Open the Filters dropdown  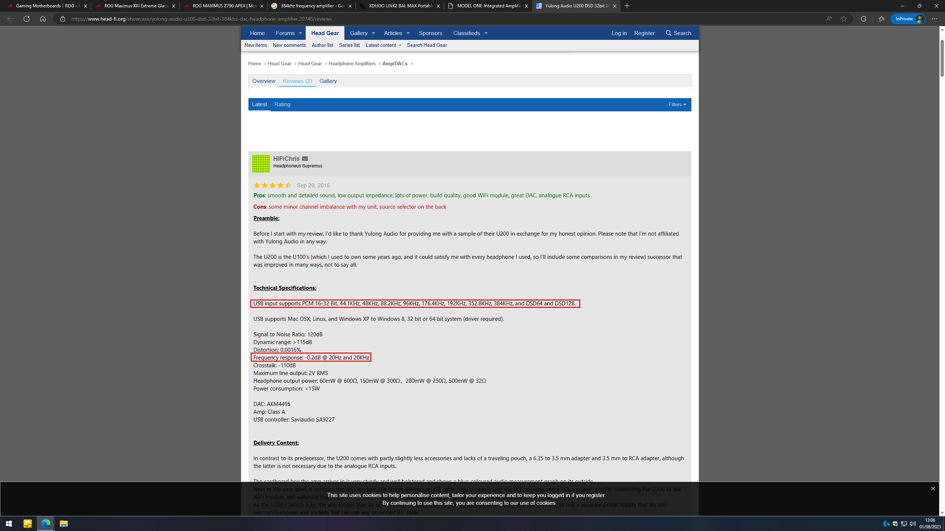pos(677,105)
